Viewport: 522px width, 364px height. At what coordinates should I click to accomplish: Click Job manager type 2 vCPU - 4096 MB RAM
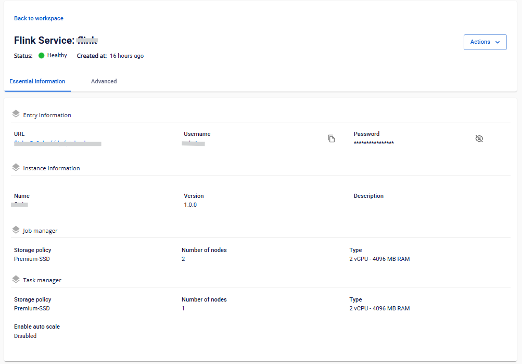[x=379, y=259]
